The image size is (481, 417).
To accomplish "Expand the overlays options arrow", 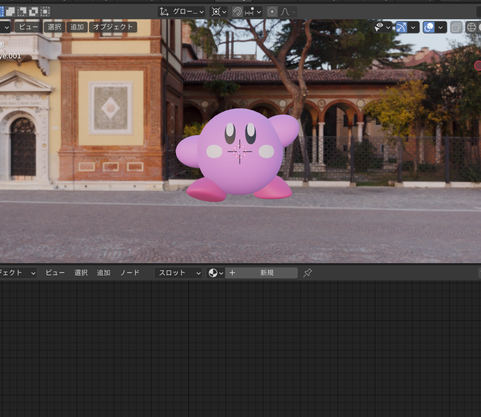I will tap(441, 27).
